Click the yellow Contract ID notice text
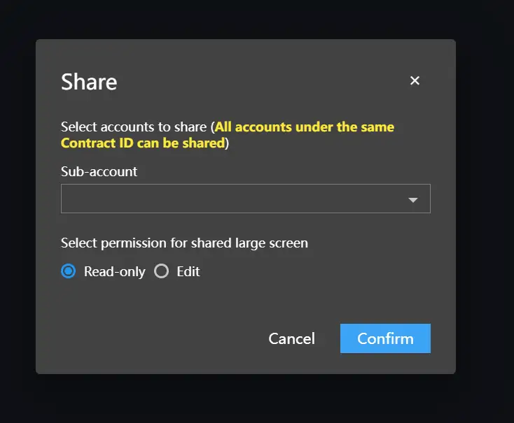Screen dimensions: 514x423 coord(144,143)
